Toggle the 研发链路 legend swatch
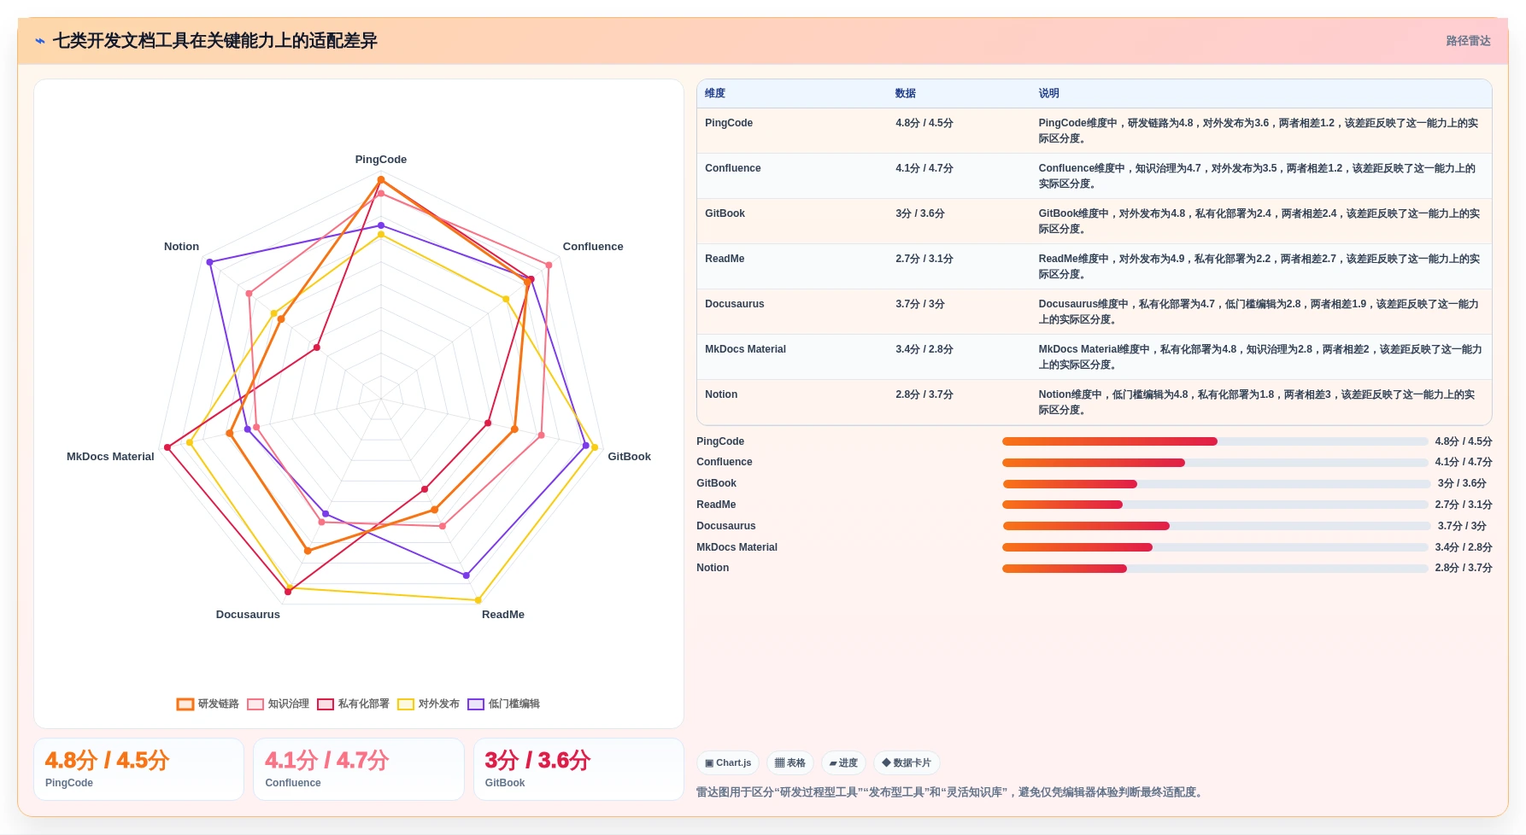1526x835 pixels. click(185, 704)
